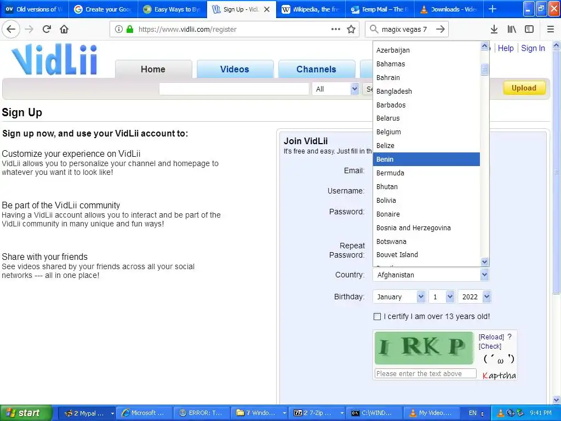
Task: Click the magix vegas 7 search box
Action: pyautogui.click(x=406, y=30)
